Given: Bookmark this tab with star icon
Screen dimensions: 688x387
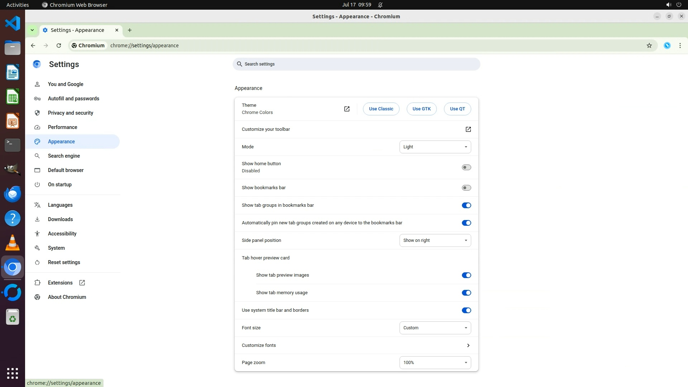Looking at the screenshot, I should (x=649, y=46).
